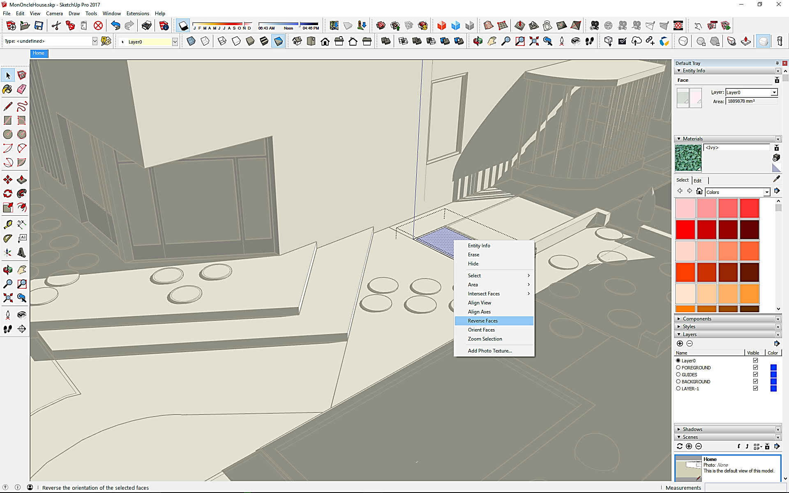Click the Front house view icon

tap(325, 41)
